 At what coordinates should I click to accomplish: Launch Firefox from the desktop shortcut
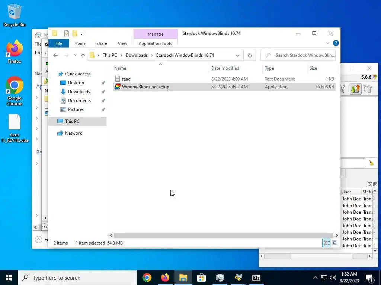[14, 52]
